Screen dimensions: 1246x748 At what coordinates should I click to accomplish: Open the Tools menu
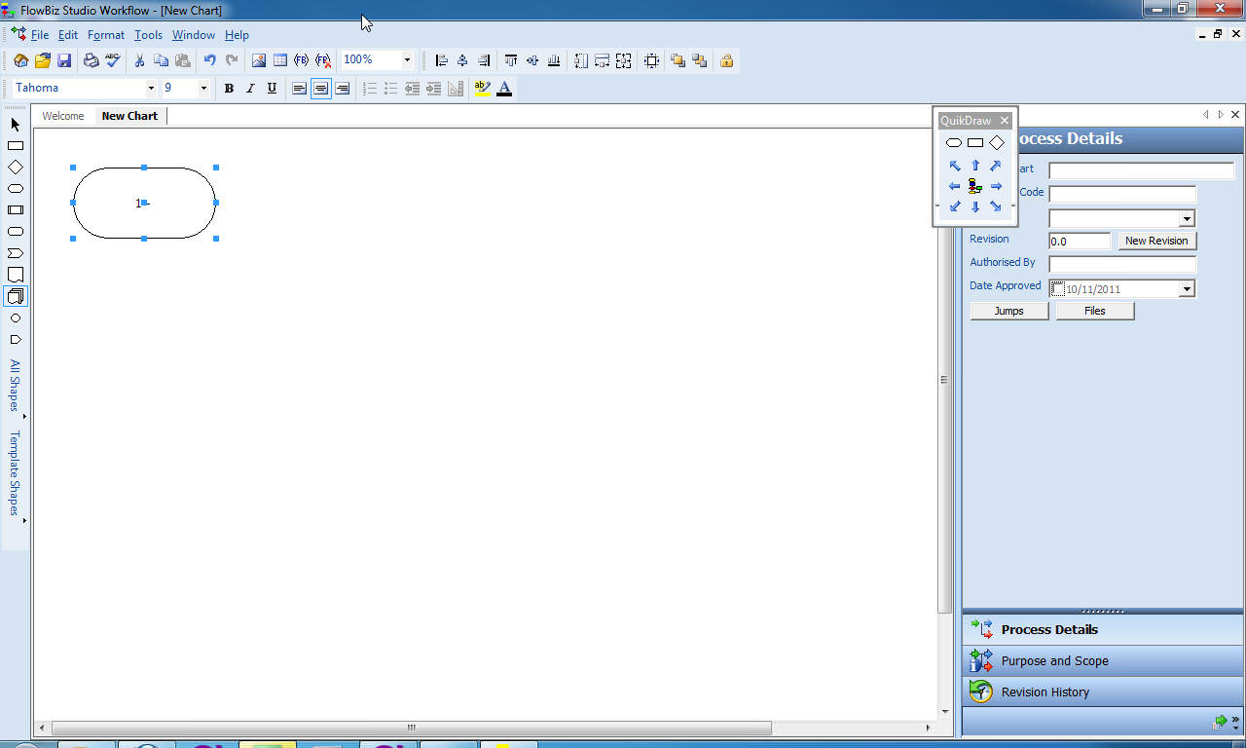pyautogui.click(x=148, y=35)
